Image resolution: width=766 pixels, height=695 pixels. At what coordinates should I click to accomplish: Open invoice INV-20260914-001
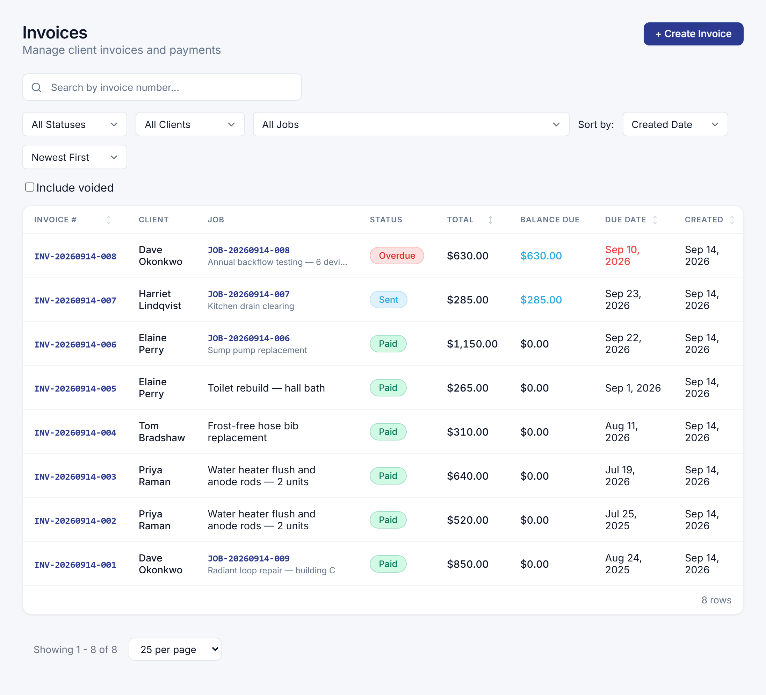point(75,565)
